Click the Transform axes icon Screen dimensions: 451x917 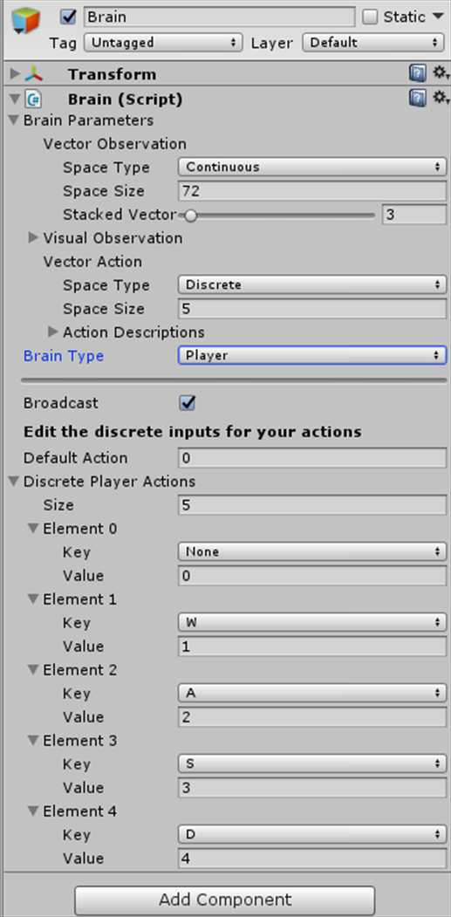34,74
